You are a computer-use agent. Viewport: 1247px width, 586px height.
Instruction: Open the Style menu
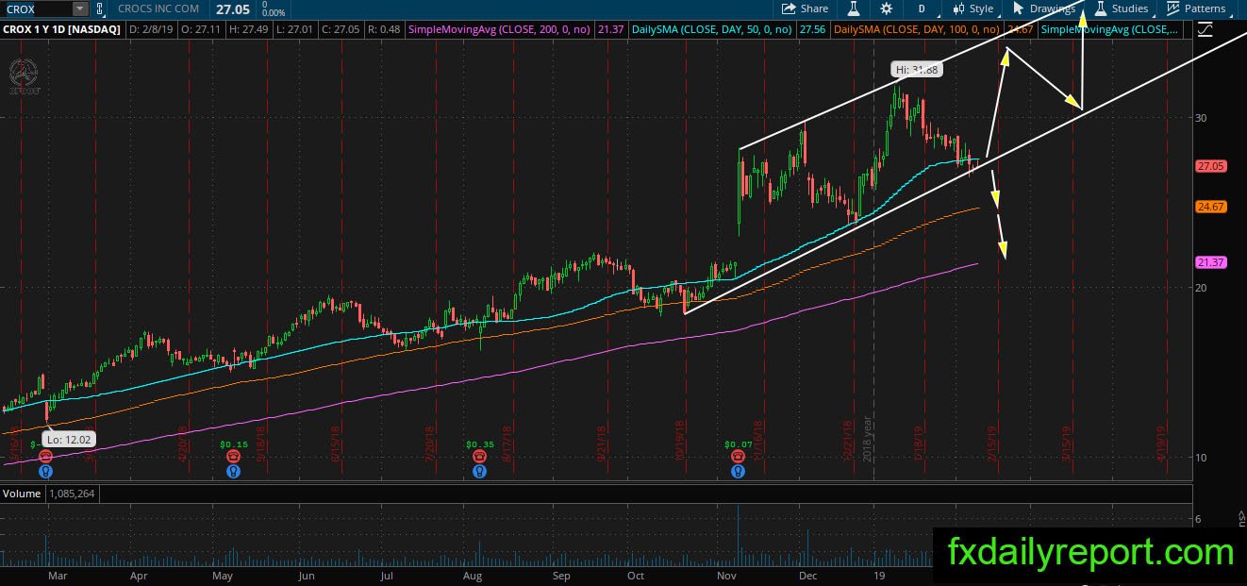972,8
